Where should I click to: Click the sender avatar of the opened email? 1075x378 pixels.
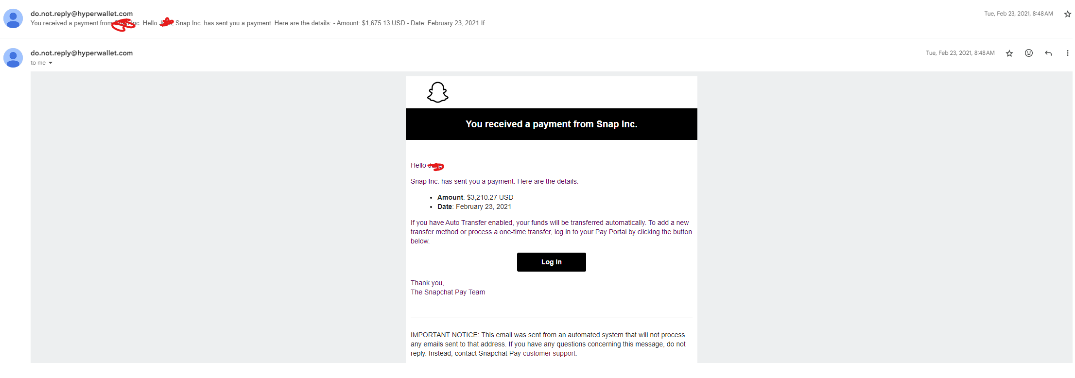coord(13,58)
